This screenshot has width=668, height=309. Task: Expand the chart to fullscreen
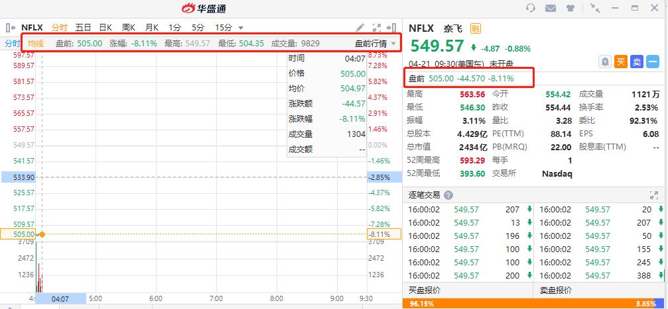[377, 28]
